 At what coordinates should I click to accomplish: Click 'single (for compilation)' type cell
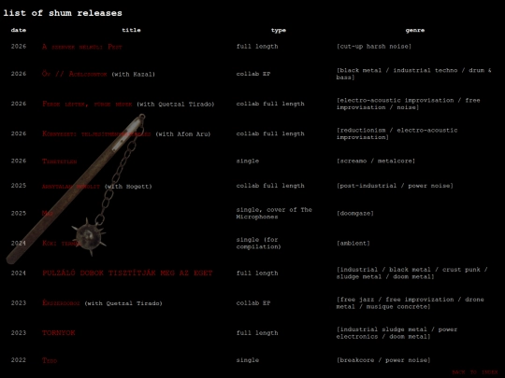pyautogui.click(x=259, y=243)
